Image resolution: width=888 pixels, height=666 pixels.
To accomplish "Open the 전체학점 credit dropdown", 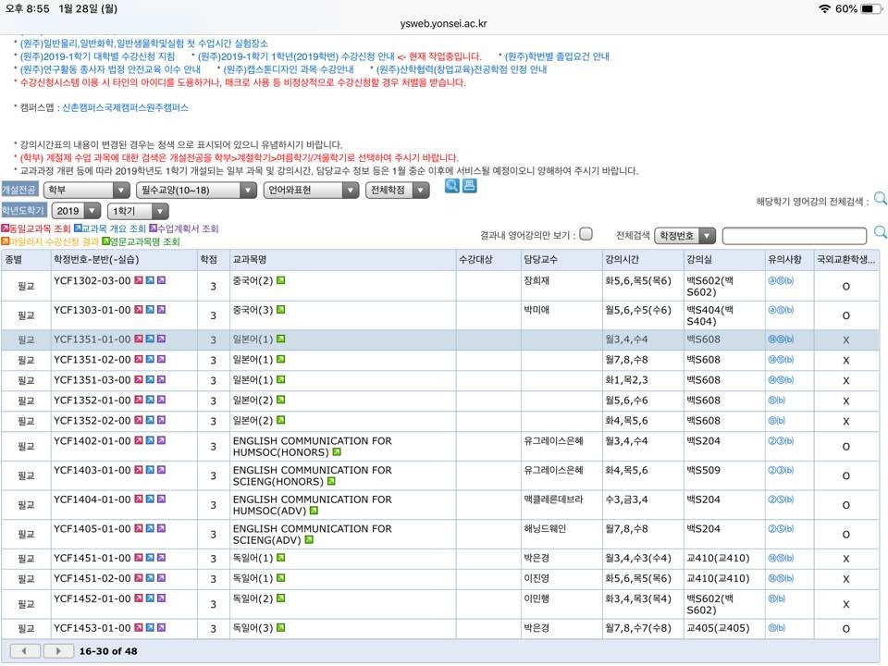I will (398, 191).
